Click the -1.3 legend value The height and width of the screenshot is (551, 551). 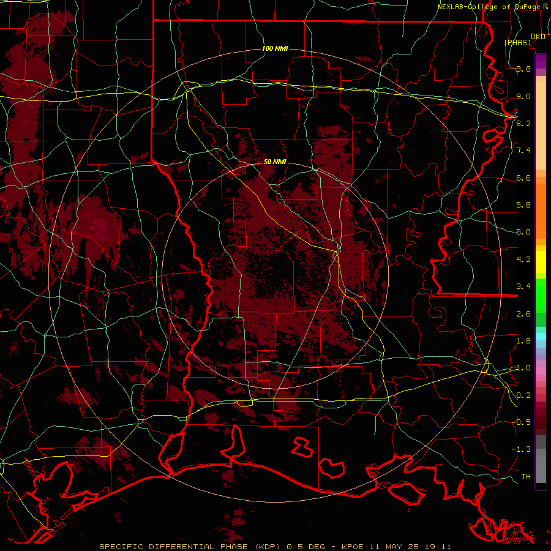[x=521, y=449]
